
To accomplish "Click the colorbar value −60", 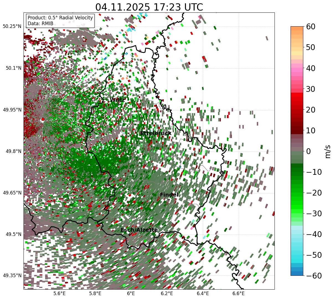I will coord(314,275).
